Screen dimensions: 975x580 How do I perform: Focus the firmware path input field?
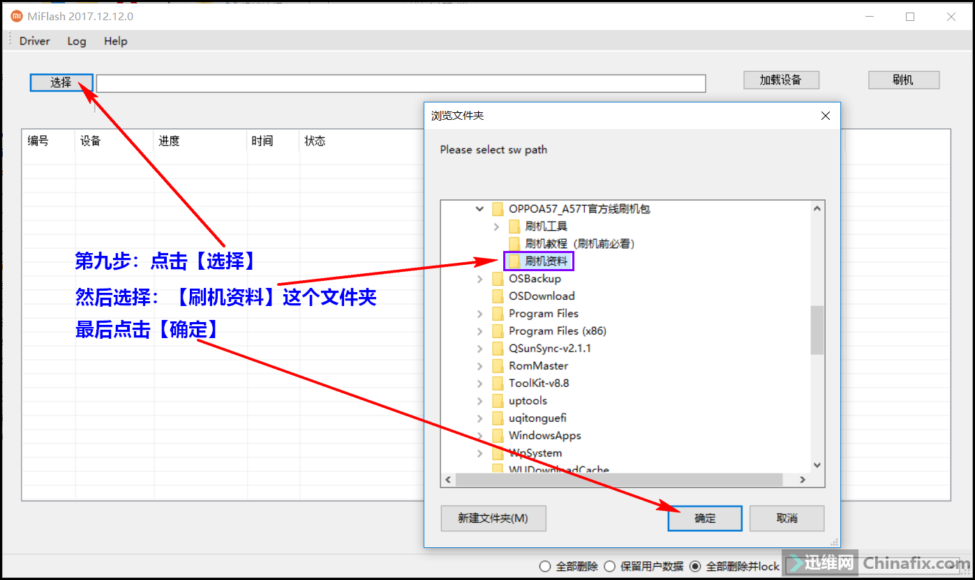pos(401,84)
